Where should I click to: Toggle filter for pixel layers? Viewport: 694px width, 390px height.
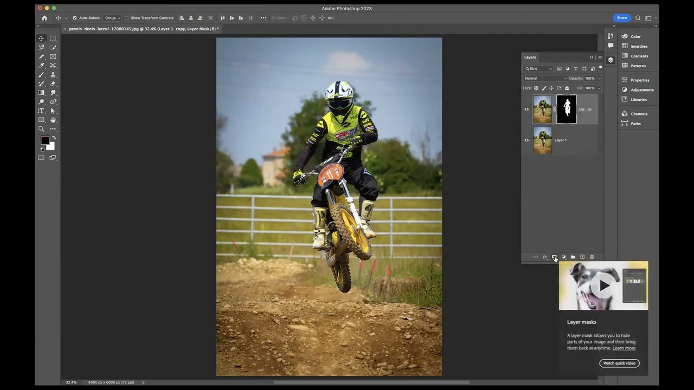click(x=559, y=69)
